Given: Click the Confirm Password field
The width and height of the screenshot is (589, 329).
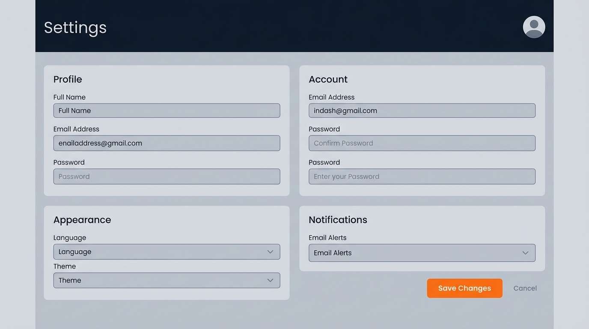Looking at the screenshot, I should pos(422,143).
